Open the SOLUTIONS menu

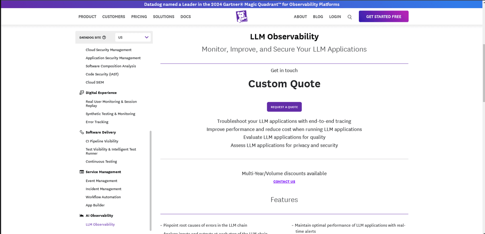tap(163, 17)
